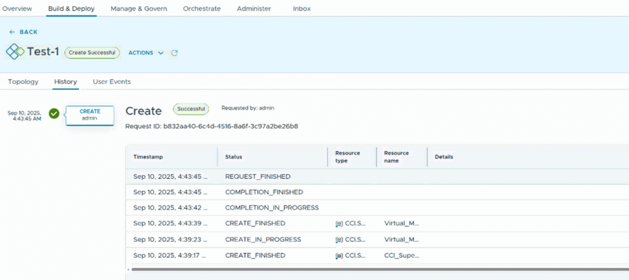
Task: Select the CREATE admin timeline entry
Action: 90,115
